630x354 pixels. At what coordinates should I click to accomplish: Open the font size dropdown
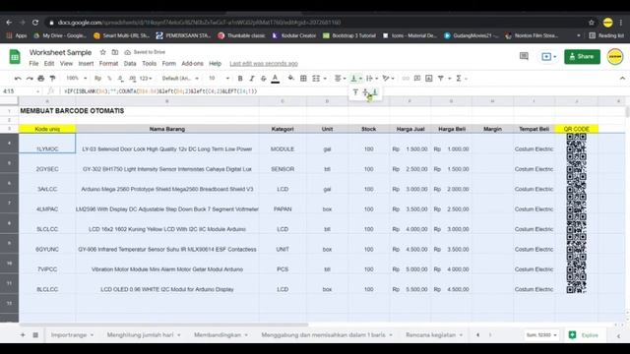coord(219,79)
